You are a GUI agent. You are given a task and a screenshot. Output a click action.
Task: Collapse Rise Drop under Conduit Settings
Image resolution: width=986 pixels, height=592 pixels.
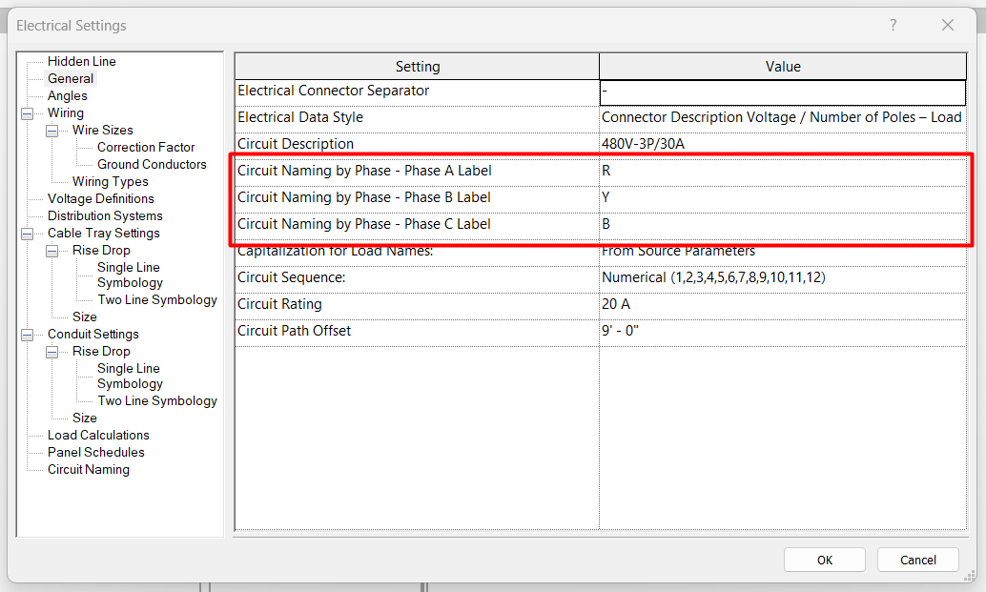tap(51, 352)
